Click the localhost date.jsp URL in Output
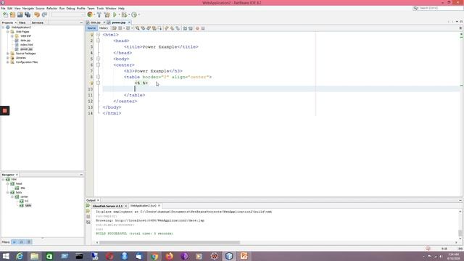This screenshot has height=261, width=464. click(x=159, y=220)
